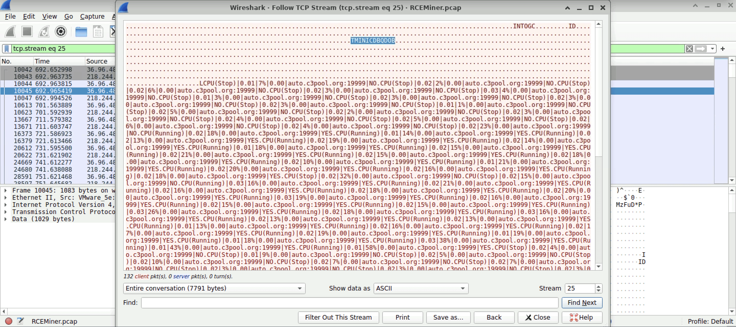Click the Find Next button
The image size is (736, 327).
click(x=582, y=303)
